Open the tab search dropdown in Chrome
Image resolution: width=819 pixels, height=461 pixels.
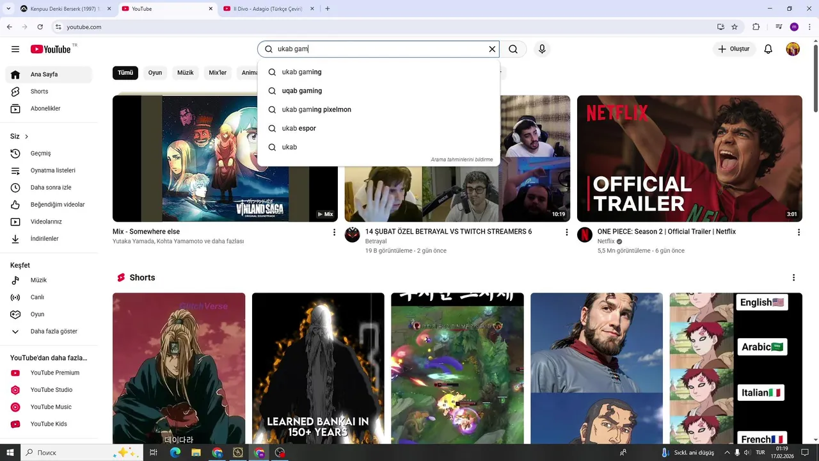click(9, 9)
